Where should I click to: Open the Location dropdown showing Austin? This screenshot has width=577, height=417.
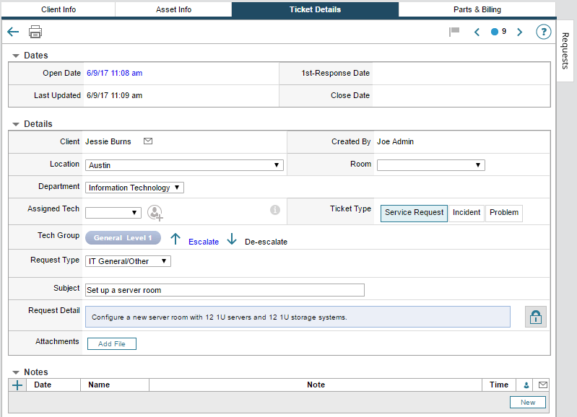click(184, 165)
